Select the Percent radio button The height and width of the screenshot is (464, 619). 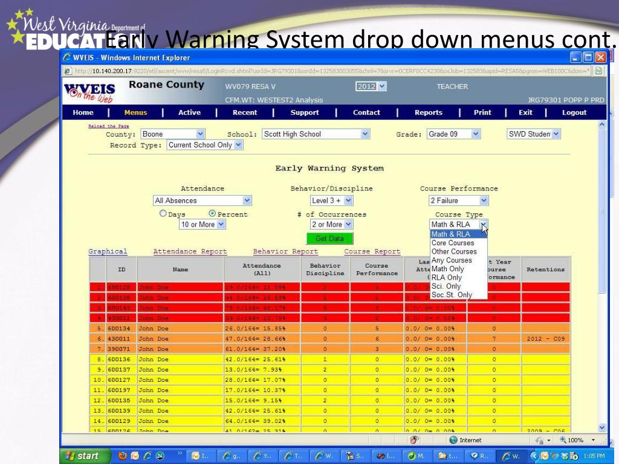click(212, 213)
